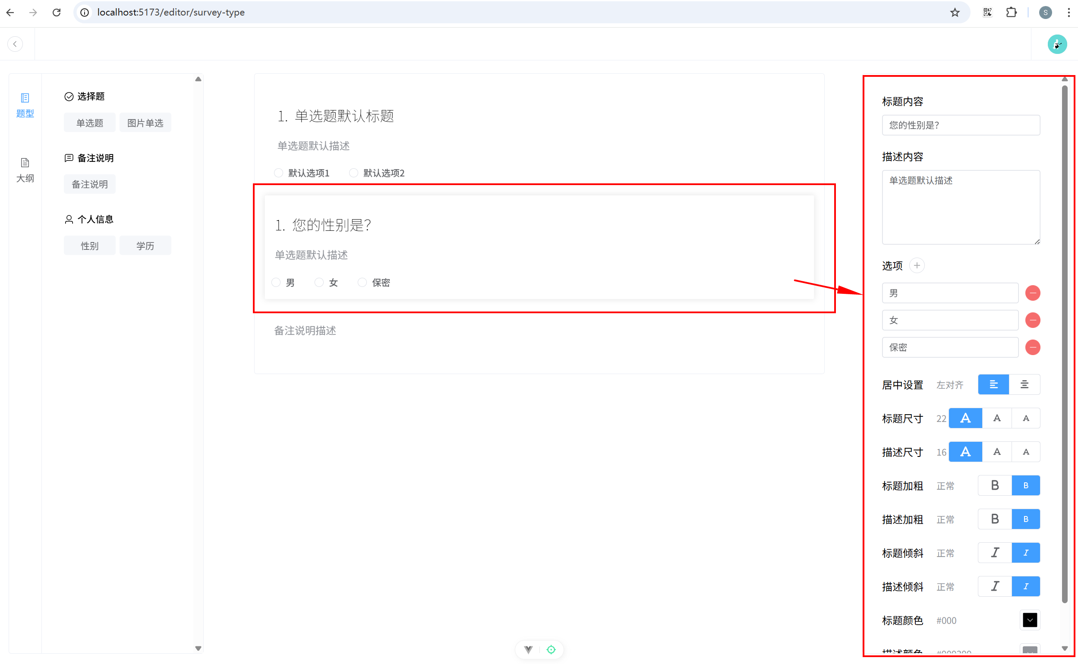
Task: Focus the 标题内容 input field
Action: (961, 125)
